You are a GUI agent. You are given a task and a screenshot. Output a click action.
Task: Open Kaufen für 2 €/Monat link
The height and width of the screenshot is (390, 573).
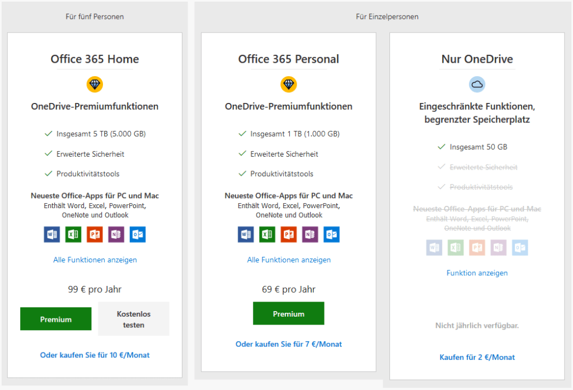477,357
